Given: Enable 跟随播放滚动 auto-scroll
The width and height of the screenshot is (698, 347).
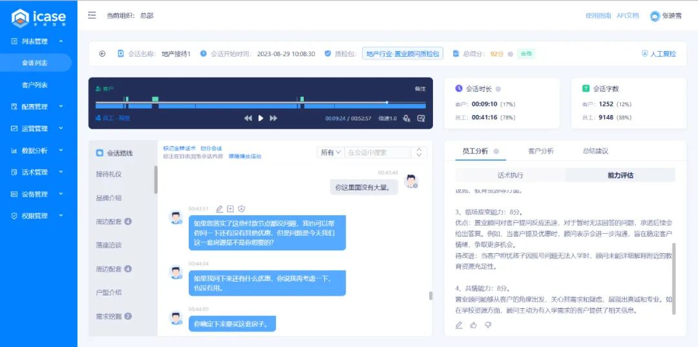Looking at the screenshot, I should tap(245, 156).
